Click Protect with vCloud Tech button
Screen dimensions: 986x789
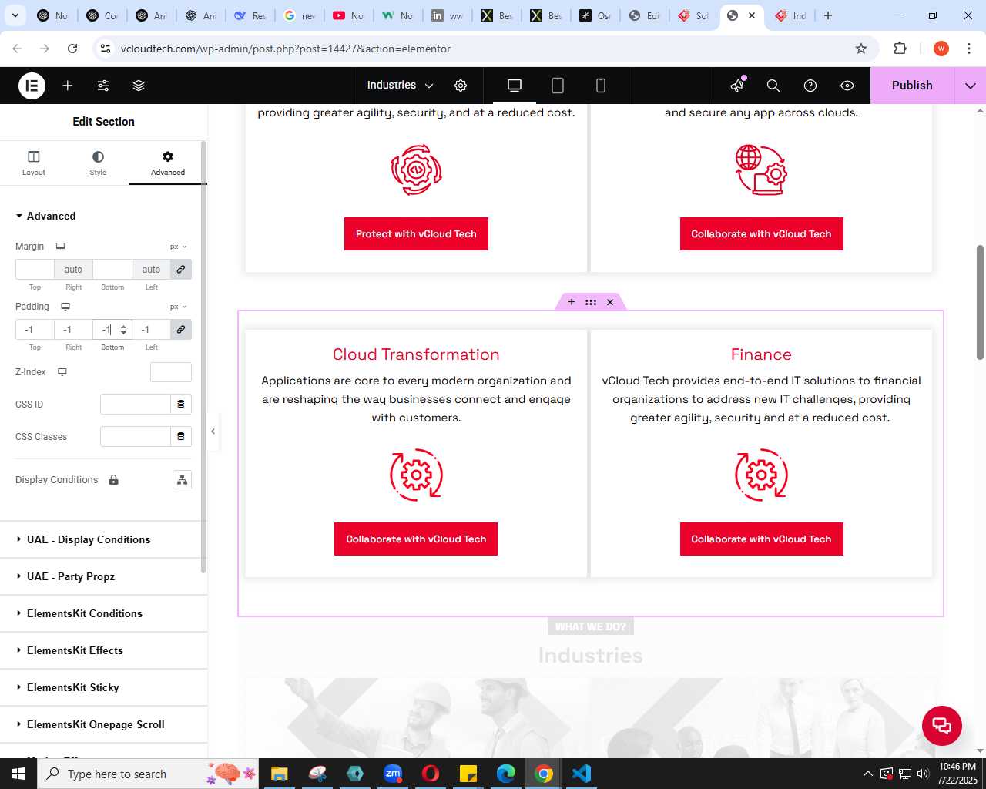[416, 234]
